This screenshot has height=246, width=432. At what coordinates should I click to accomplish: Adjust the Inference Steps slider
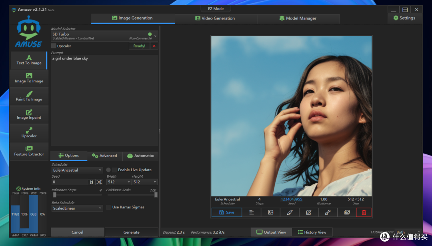pyautogui.click(x=77, y=195)
